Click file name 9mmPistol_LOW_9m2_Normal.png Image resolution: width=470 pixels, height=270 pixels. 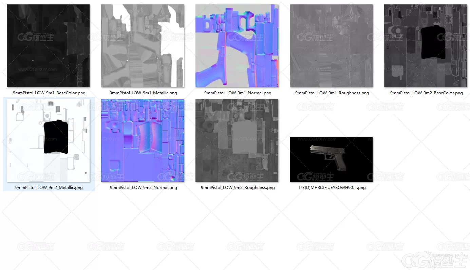pyautogui.click(x=143, y=188)
